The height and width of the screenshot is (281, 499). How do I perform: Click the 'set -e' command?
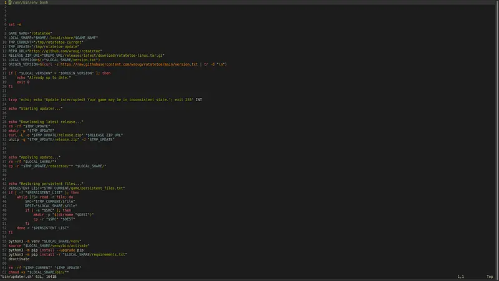click(x=15, y=24)
